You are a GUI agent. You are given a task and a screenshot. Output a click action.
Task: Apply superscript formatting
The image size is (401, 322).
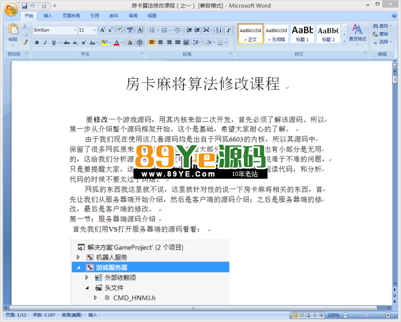pyautogui.click(x=84, y=42)
